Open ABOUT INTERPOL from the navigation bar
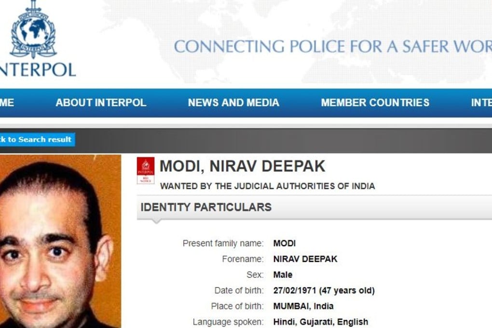 tap(101, 102)
